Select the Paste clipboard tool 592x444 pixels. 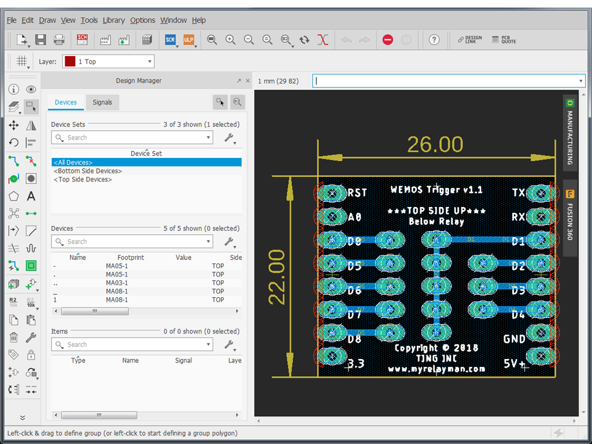pos(31,320)
